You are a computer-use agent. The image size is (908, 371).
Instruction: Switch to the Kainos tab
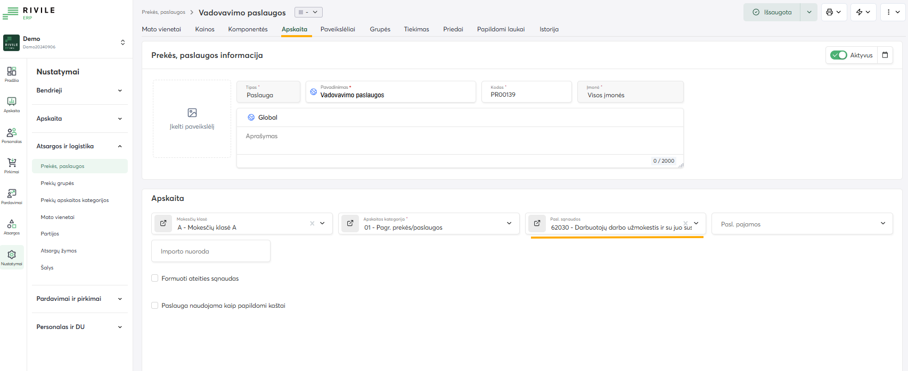[204, 29]
